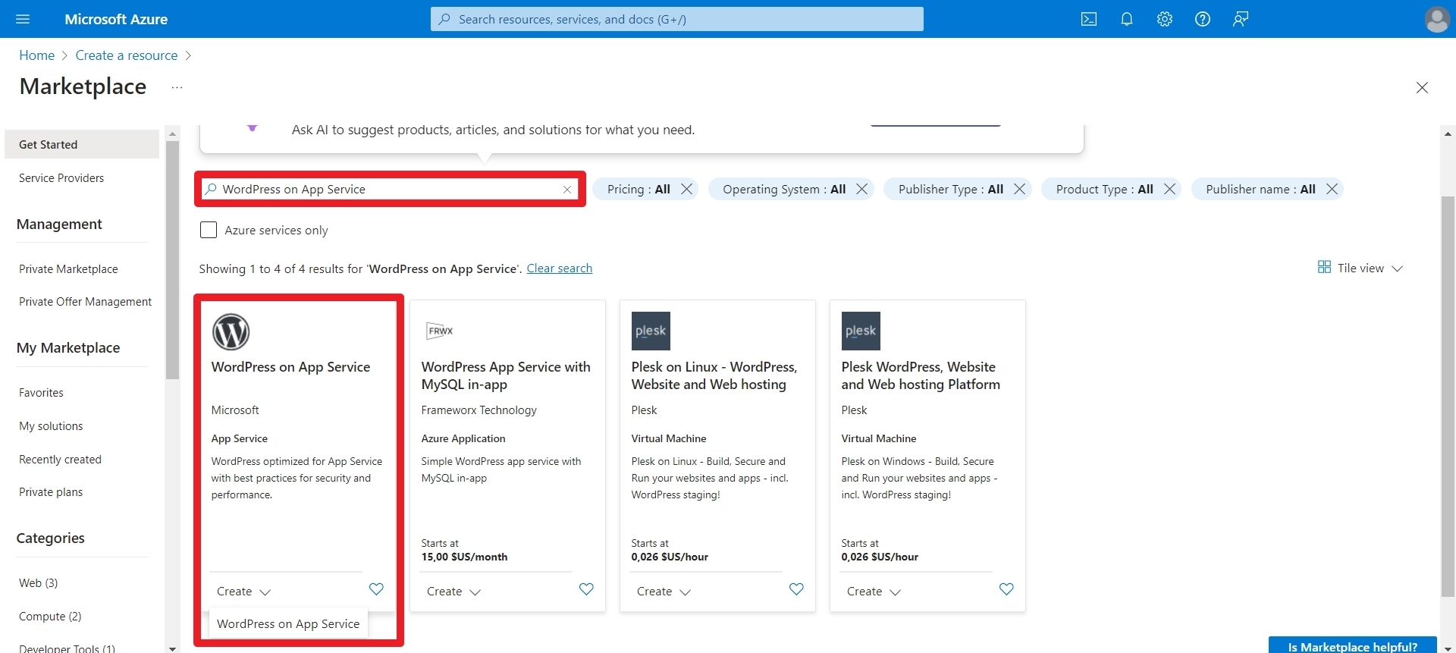Screen dimensions: 1456x653
Task: Open the WordPress on App Service card title
Action: tap(290, 367)
